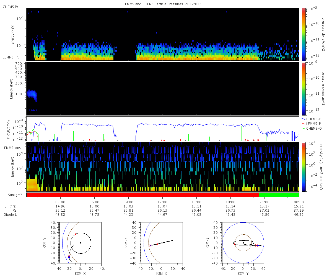The height and width of the screenshot is (277, 332).
Task: Click the 12:00 time axis tick label
Action: click(x=162, y=202)
